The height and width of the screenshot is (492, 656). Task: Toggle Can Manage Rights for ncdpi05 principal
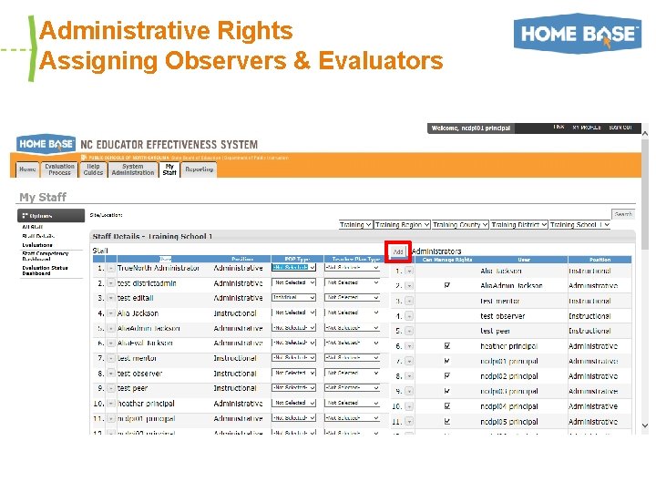click(x=446, y=421)
